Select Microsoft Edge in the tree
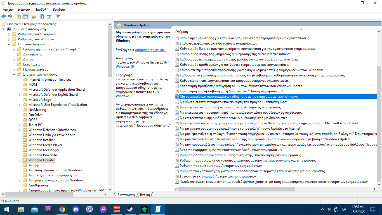Viewport: 382px width, 215px height. (x=40, y=100)
